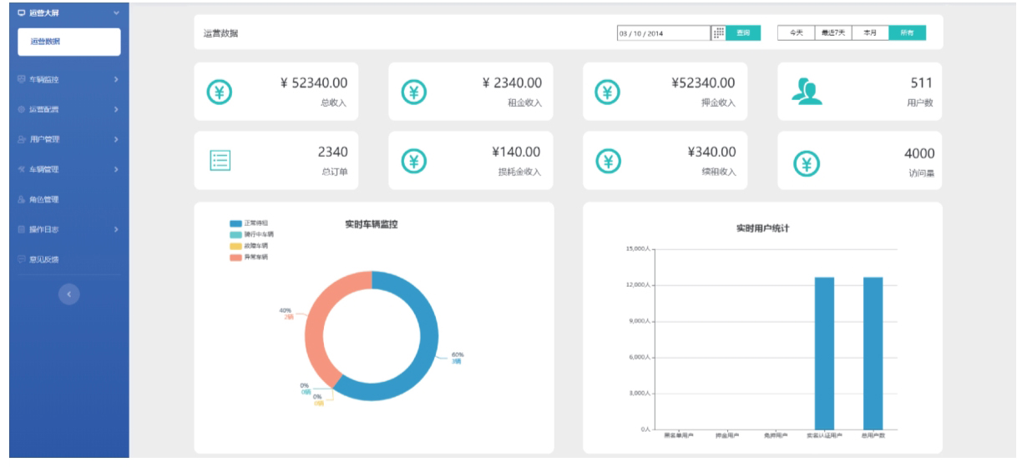This screenshot has width=1017, height=467.
Task: Click the users icon on 用户数 card
Action: click(x=805, y=92)
